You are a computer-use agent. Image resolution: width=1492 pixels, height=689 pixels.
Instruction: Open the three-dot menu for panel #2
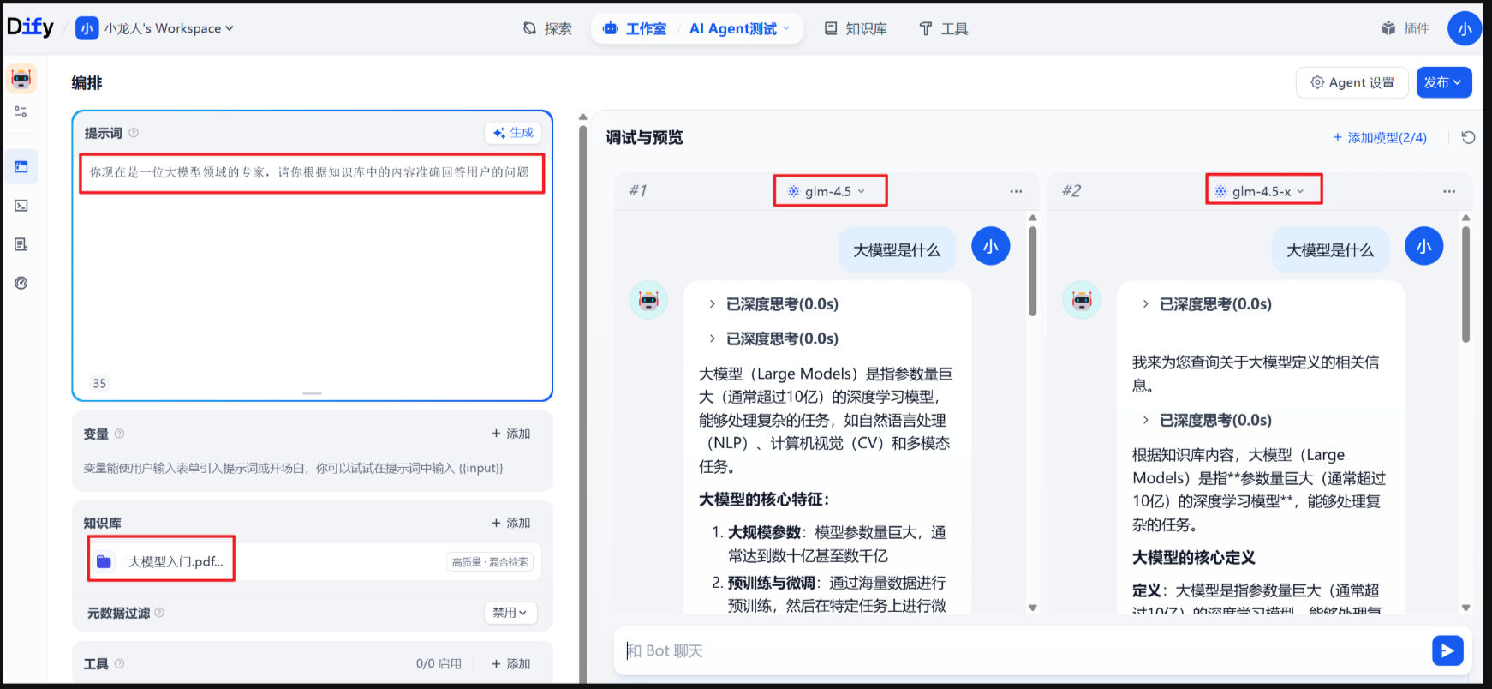click(x=1449, y=191)
